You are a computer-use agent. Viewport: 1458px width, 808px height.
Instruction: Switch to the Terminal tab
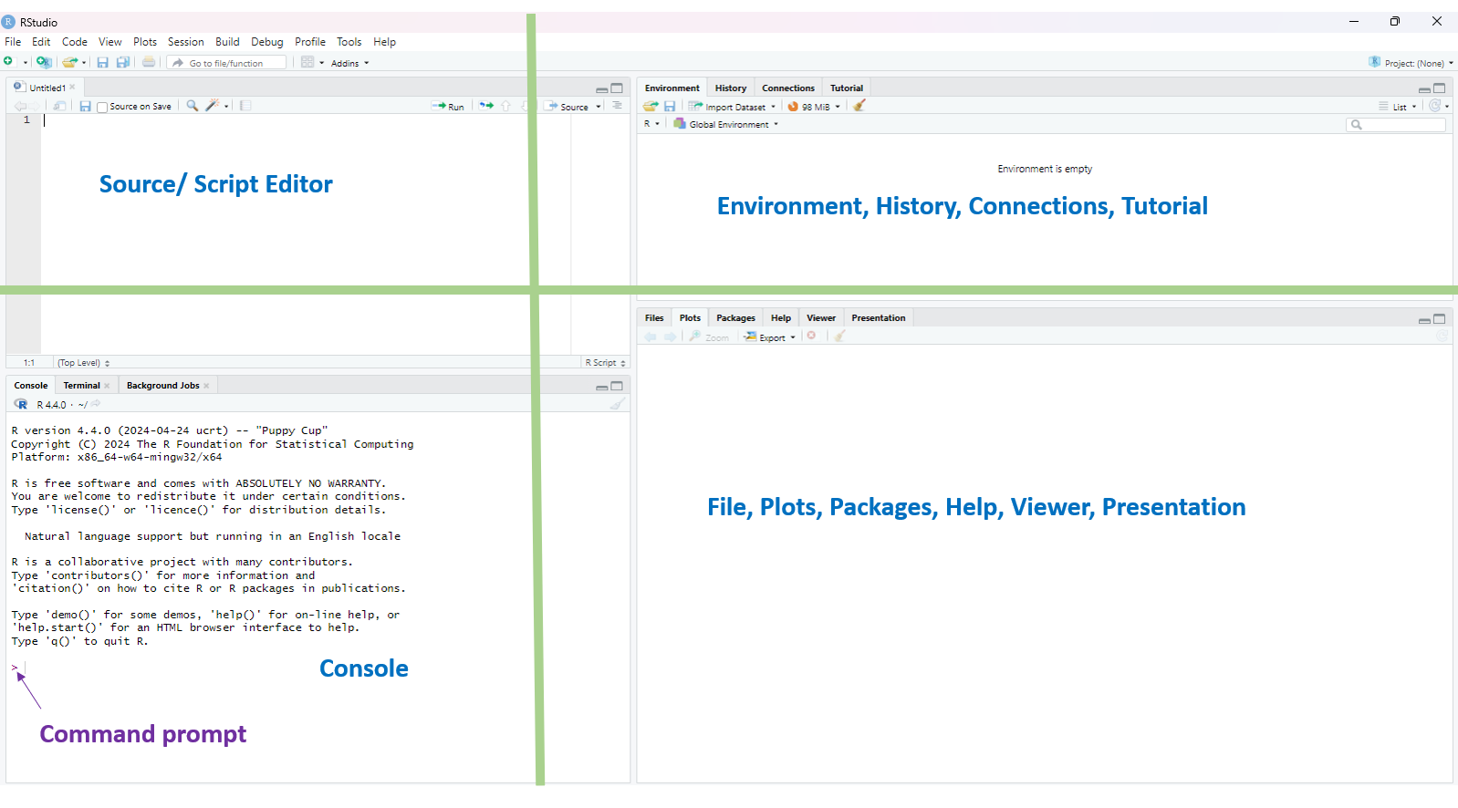pyautogui.click(x=81, y=386)
